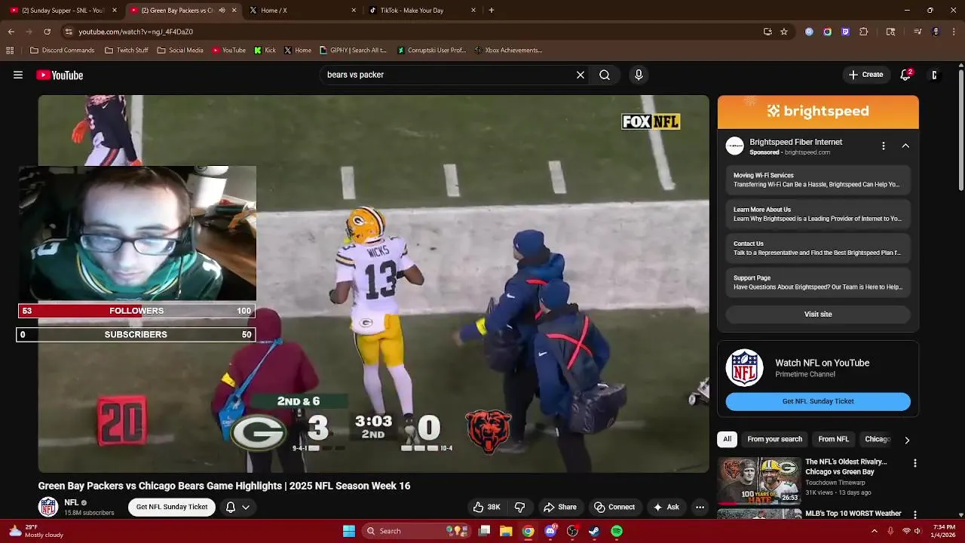Open the YouTube bookmark

tap(229, 51)
